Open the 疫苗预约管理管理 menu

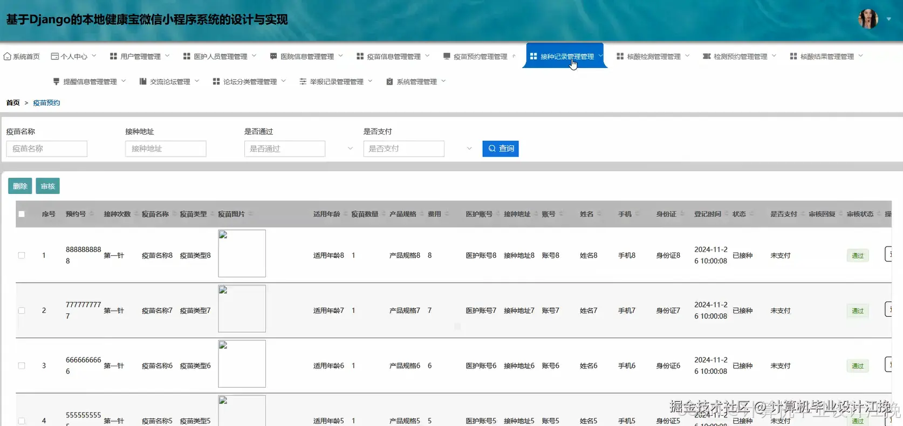(x=480, y=57)
